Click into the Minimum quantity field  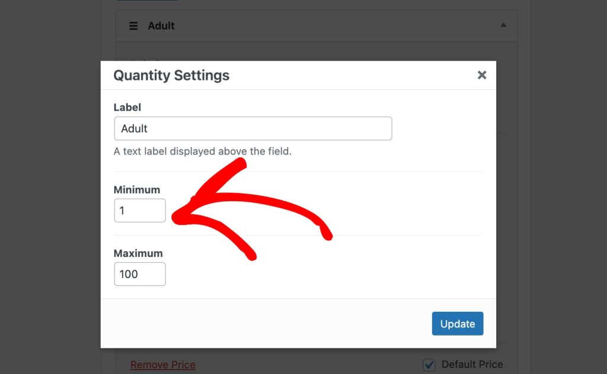pyautogui.click(x=140, y=211)
